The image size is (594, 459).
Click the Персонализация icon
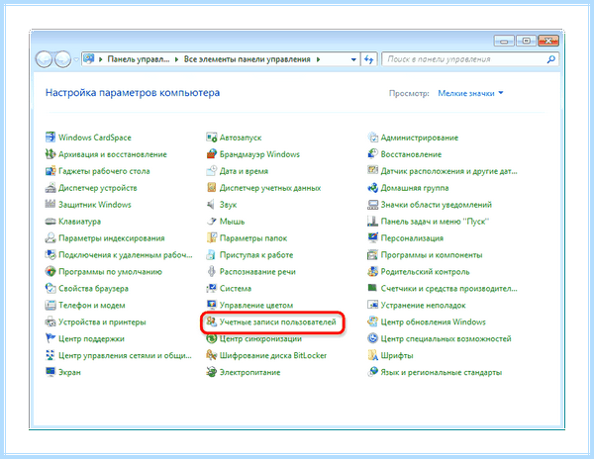click(x=373, y=237)
